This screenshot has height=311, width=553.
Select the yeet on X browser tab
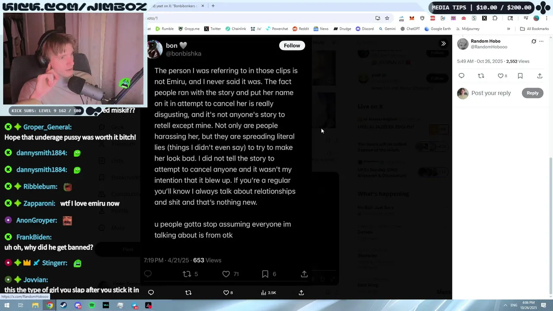coord(176,6)
